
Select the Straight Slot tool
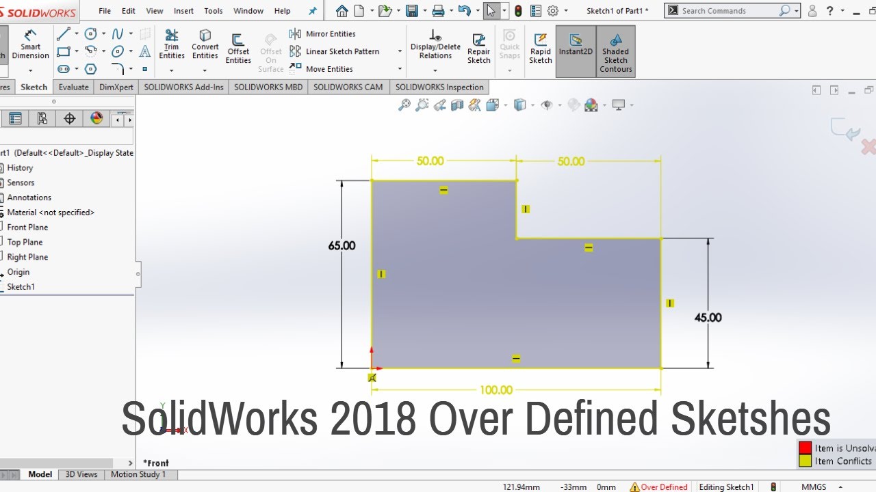click(x=63, y=69)
